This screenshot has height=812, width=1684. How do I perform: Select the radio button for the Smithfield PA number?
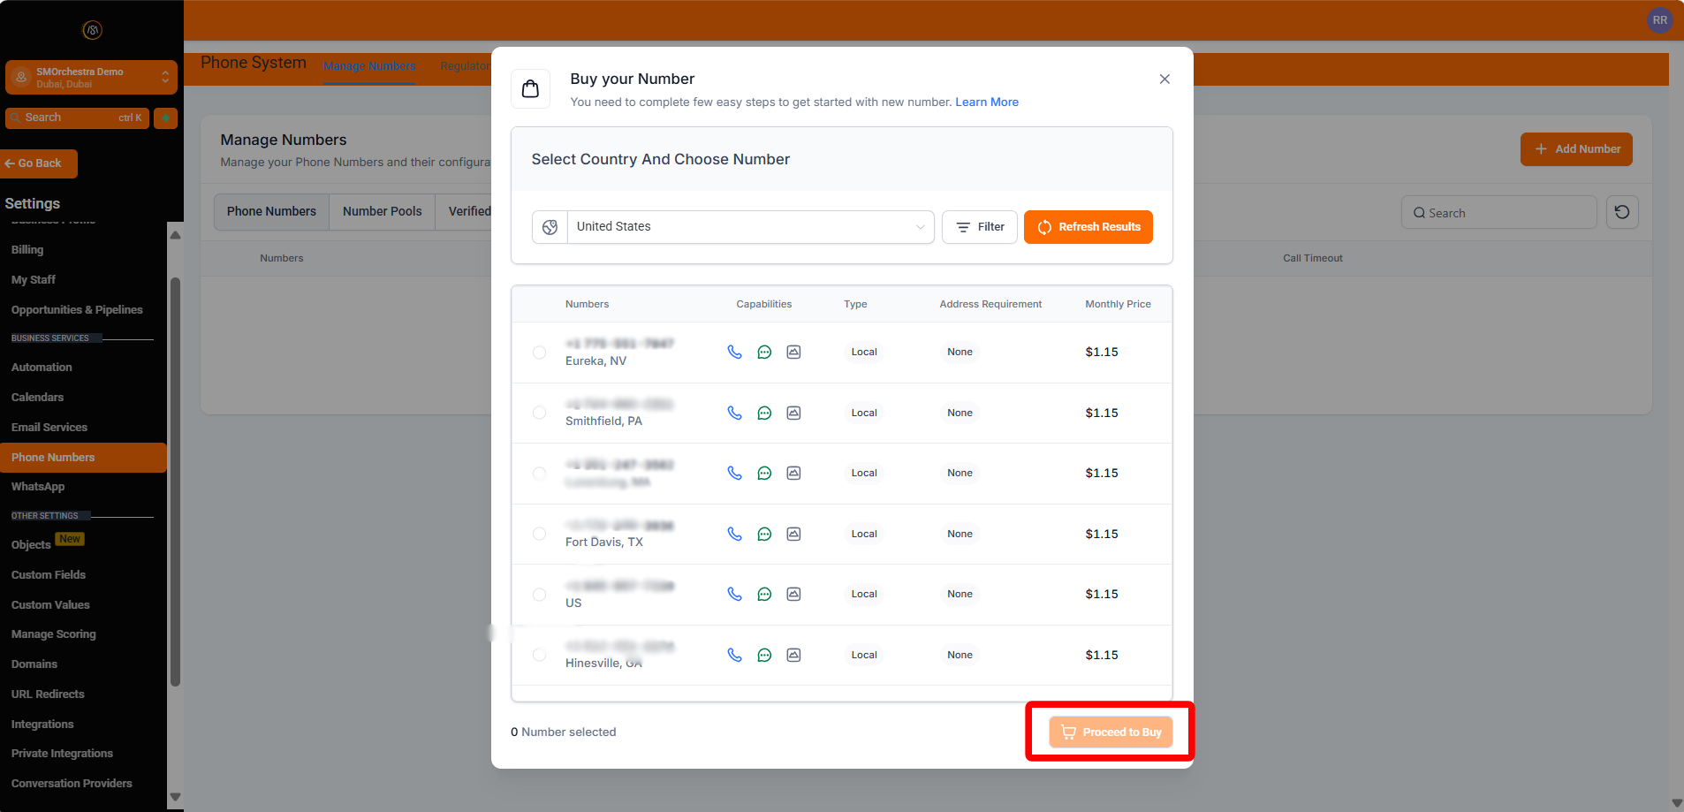click(539, 412)
